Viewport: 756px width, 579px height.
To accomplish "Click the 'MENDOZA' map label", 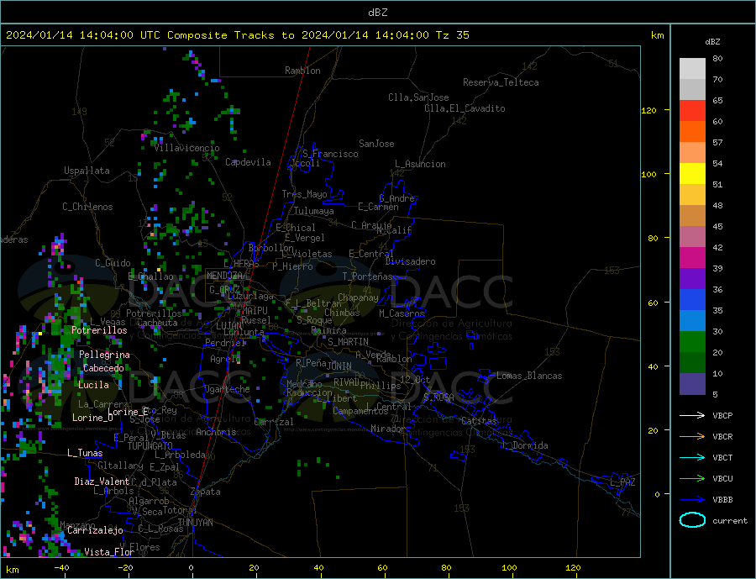I will pyautogui.click(x=224, y=276).
